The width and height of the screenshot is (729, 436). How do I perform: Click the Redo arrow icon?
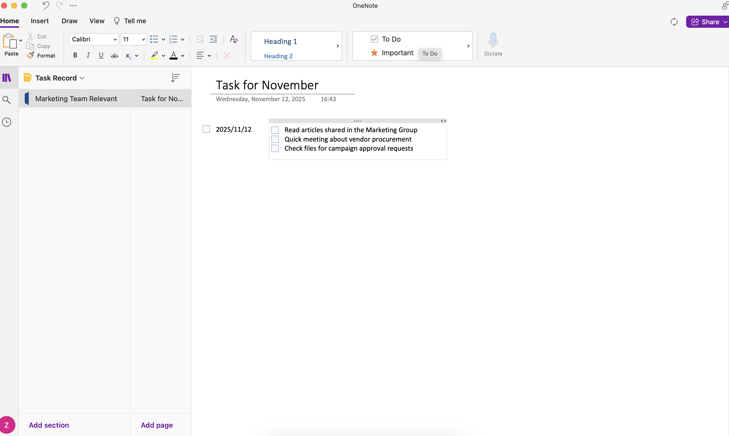click(59, 5)
